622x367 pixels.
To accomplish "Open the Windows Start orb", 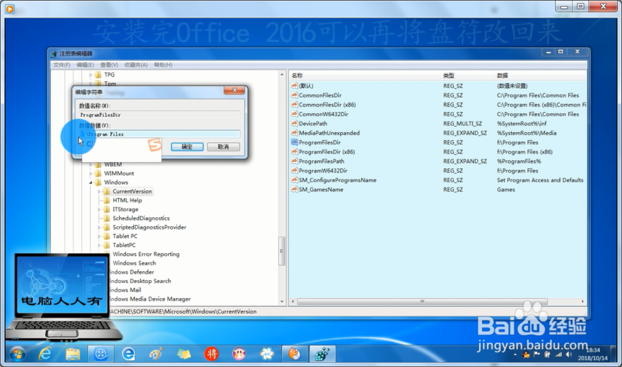I will [x=17, y=353].
